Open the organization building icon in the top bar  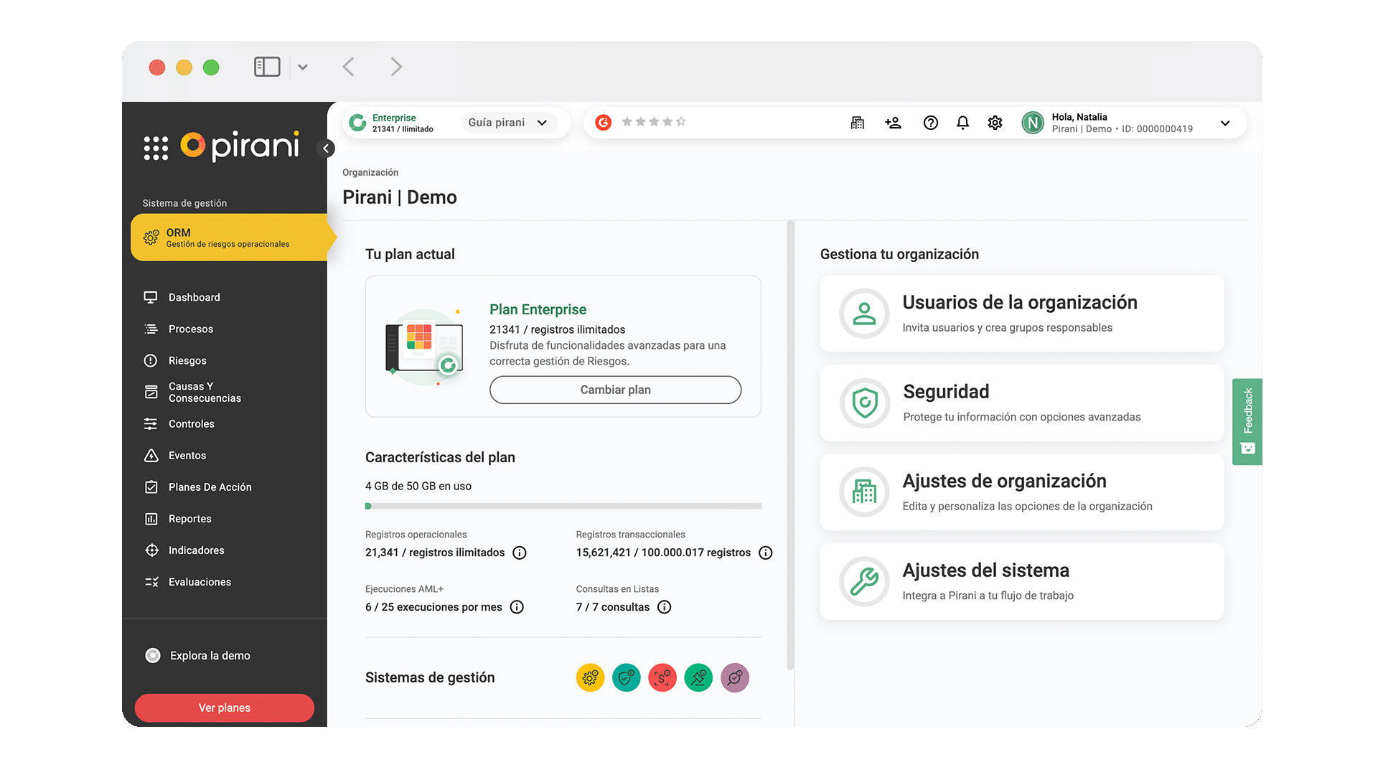click(858, 123)
